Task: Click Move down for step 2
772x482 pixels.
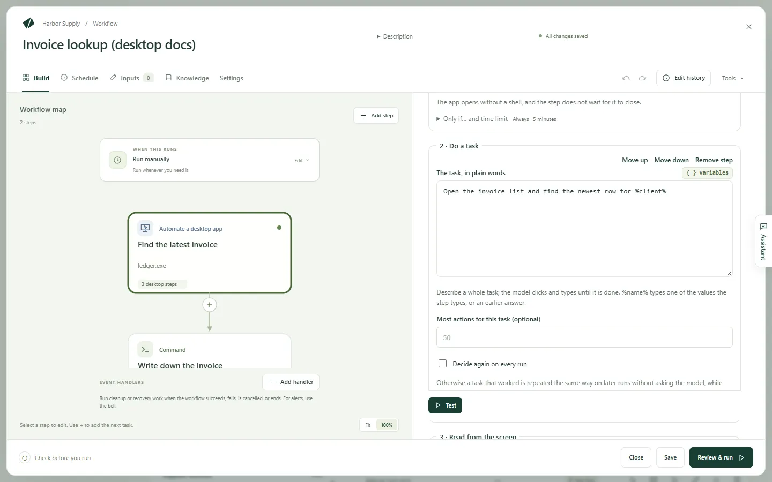Action: [671, 160]
